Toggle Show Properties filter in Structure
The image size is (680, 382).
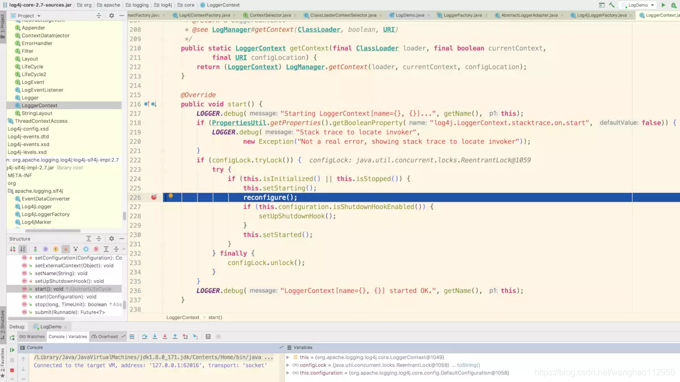coord(46,249)
